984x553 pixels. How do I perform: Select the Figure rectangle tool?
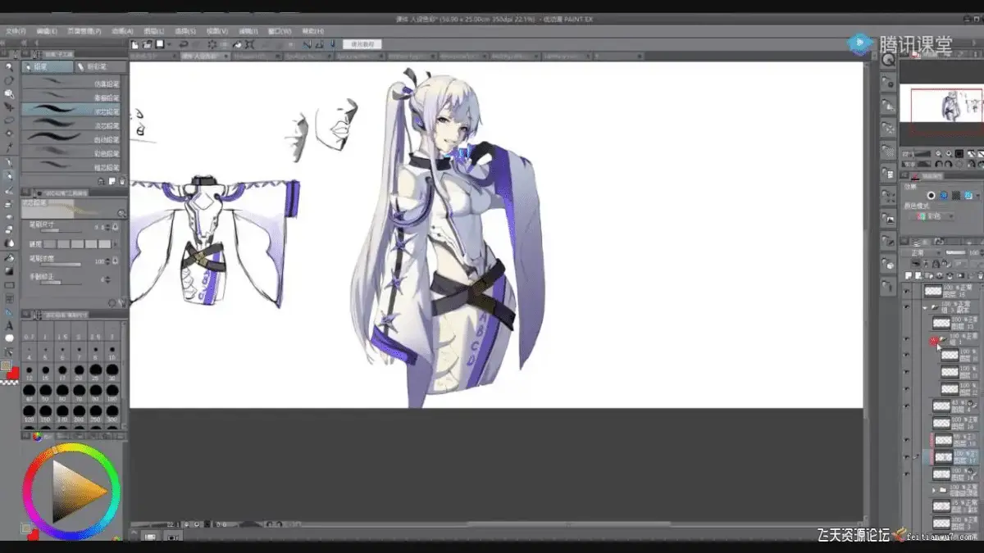click(x=9, y=285)
